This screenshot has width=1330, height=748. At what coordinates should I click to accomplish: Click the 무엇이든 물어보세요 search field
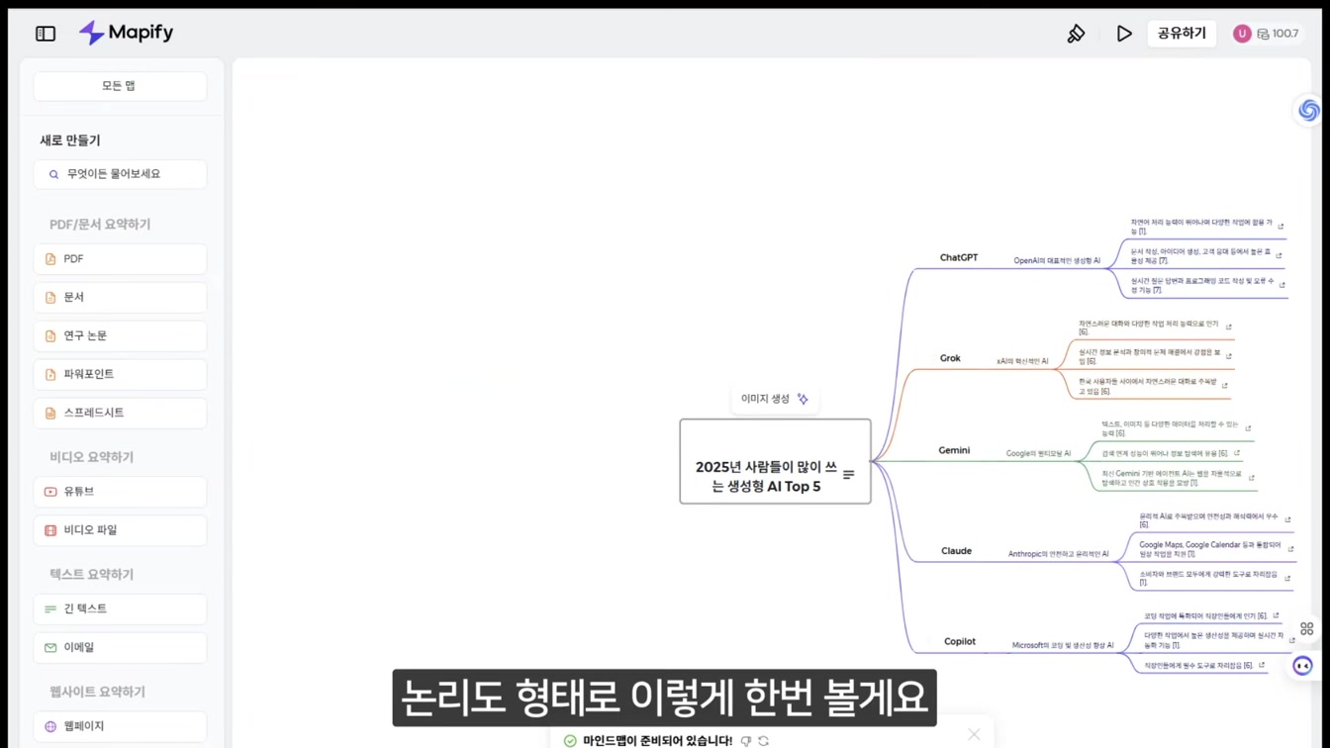(x=120, y=174)
